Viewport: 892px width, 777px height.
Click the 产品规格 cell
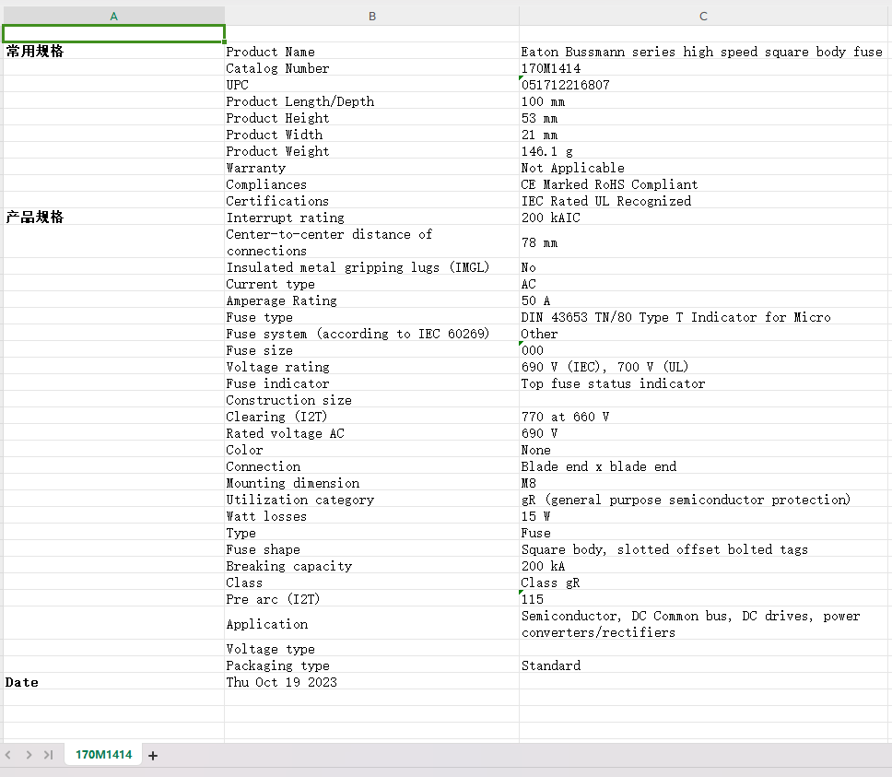(113, 218)
